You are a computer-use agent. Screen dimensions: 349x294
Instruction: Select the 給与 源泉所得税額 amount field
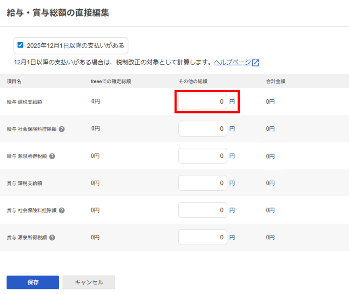point(203,156)
